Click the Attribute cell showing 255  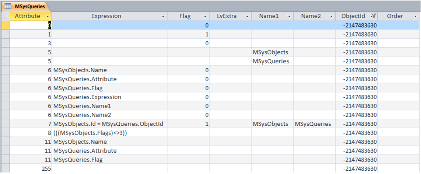point(31,168)
